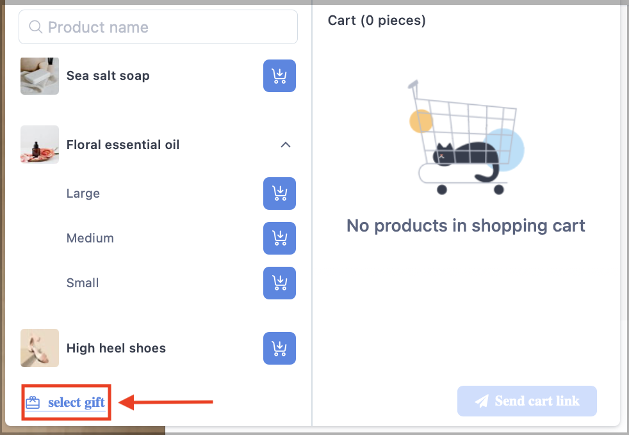
Task: Focus the Product name search field
Action: (x=158, y=28)
